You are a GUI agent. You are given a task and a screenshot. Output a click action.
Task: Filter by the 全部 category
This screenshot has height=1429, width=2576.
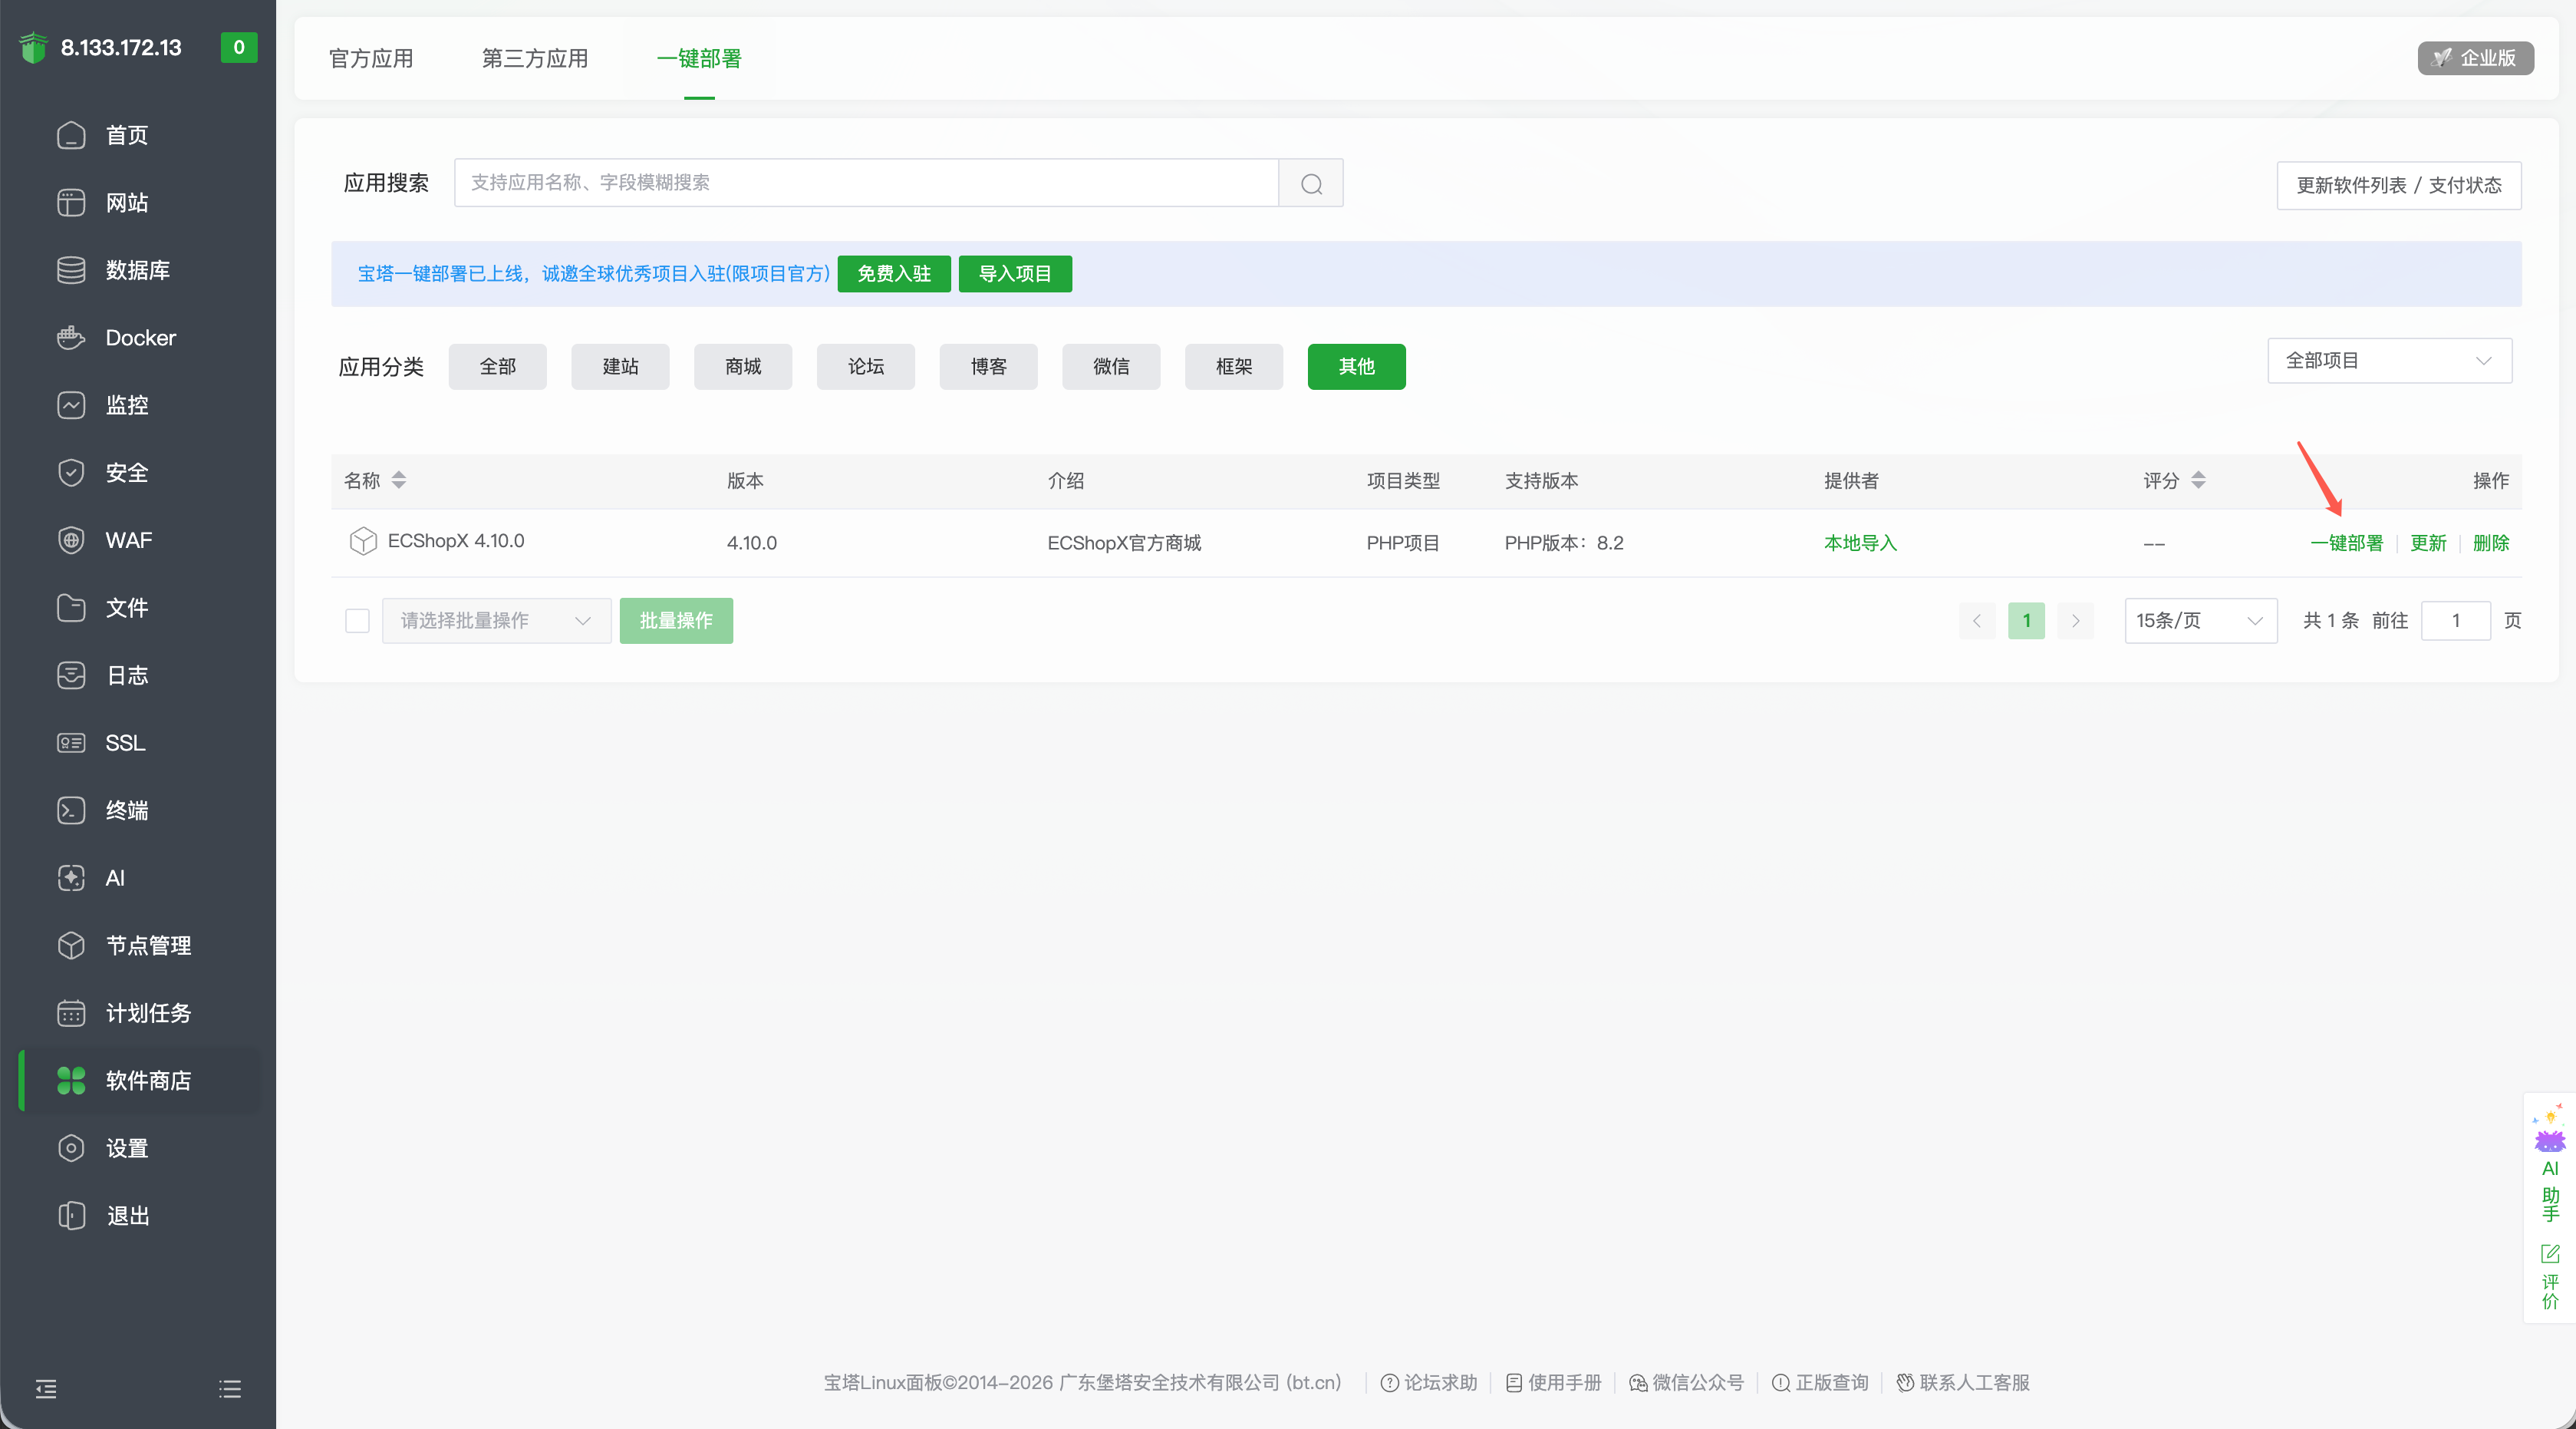498,366
